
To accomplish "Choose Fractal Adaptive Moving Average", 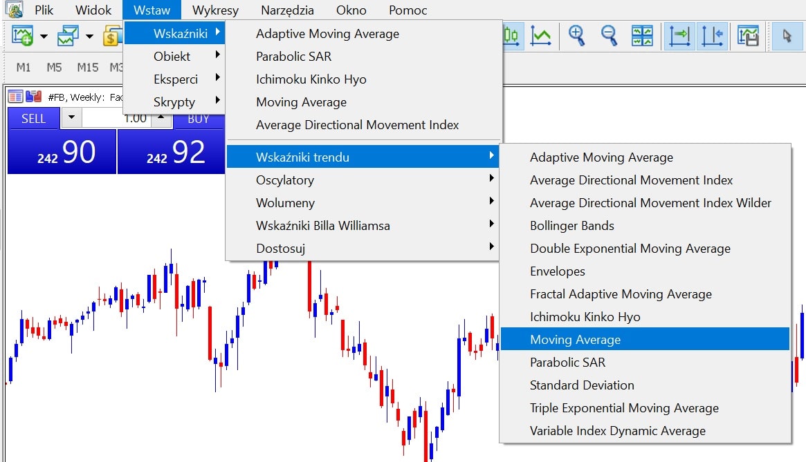I will pyautogui.click(x=645, y=294).
